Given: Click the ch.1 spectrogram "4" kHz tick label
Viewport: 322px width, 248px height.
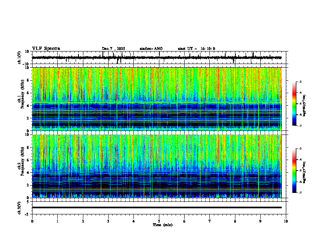Looking at the screenshot, I should [x=28, y=106].
